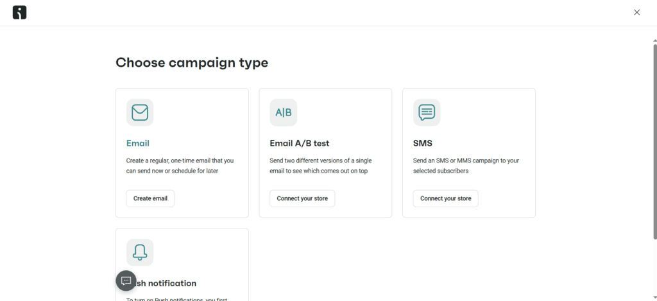
Task: Click Connect your store under SMS
Action: (x=445, y=198)
